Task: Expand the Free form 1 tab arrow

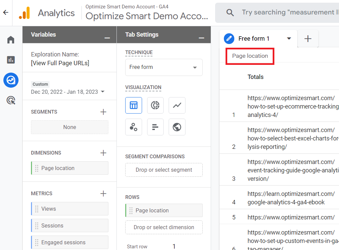Action: click(x=289, y=38)
